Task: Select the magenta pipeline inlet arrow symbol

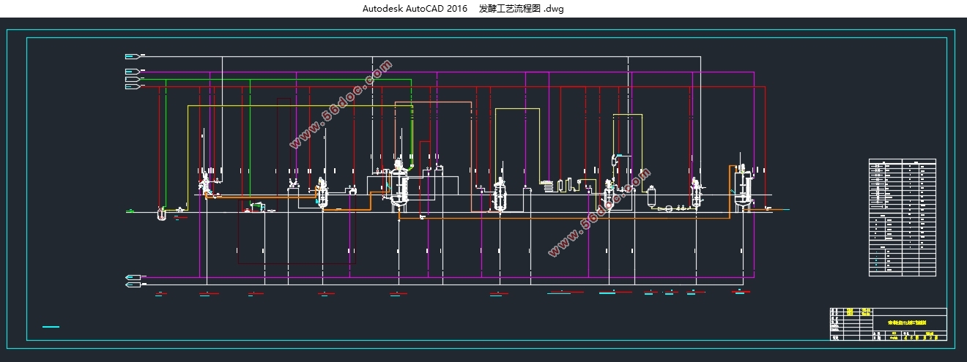Action: coord(132,71)
